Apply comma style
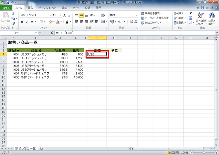The width and height of the screenshot is (219, 155). pos(124,22)
